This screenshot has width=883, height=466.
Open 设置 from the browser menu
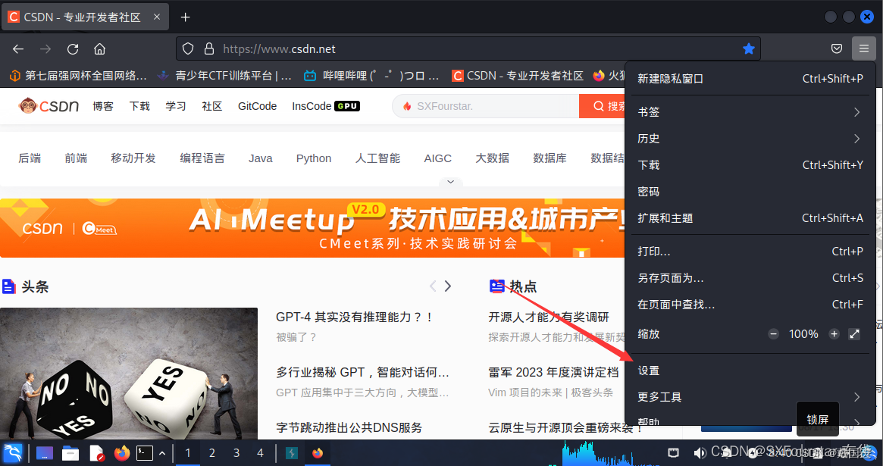point(750,371)
